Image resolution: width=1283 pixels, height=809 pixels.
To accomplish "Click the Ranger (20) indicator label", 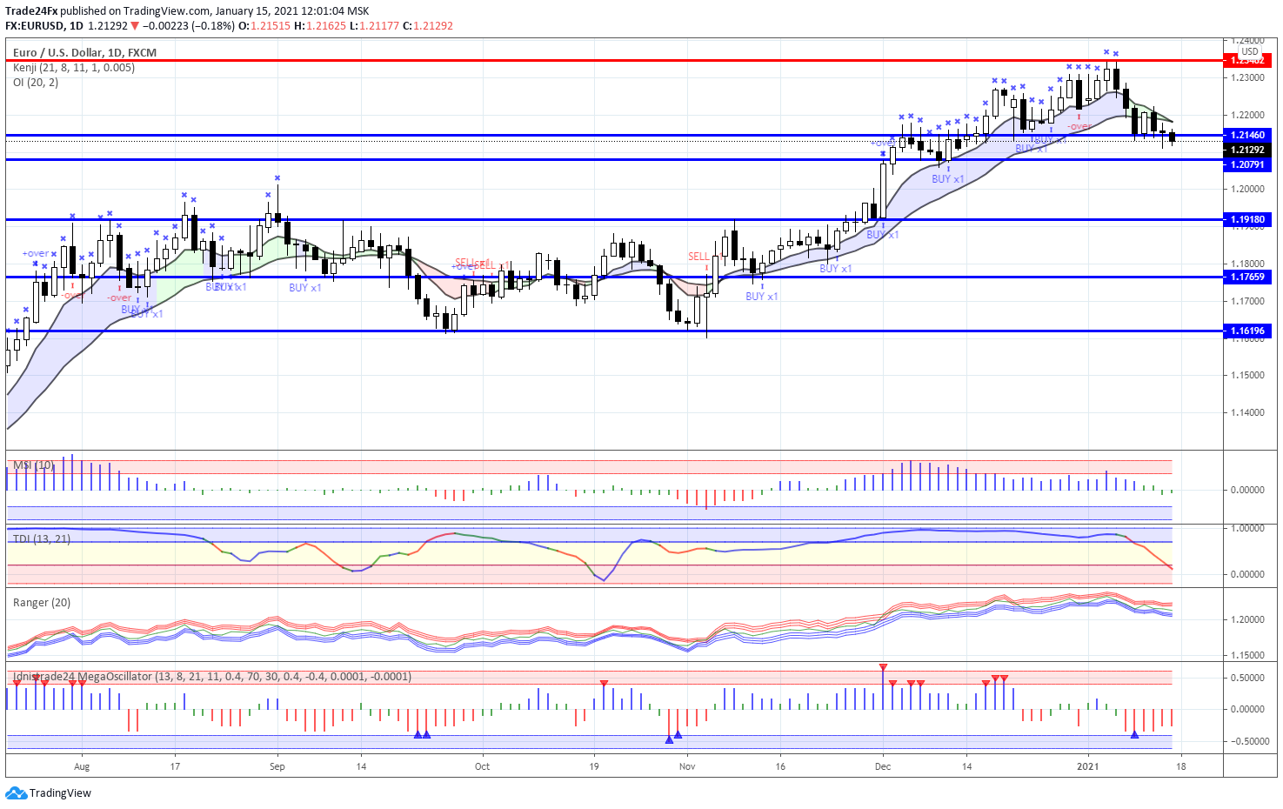I will (x=42, y=602).
